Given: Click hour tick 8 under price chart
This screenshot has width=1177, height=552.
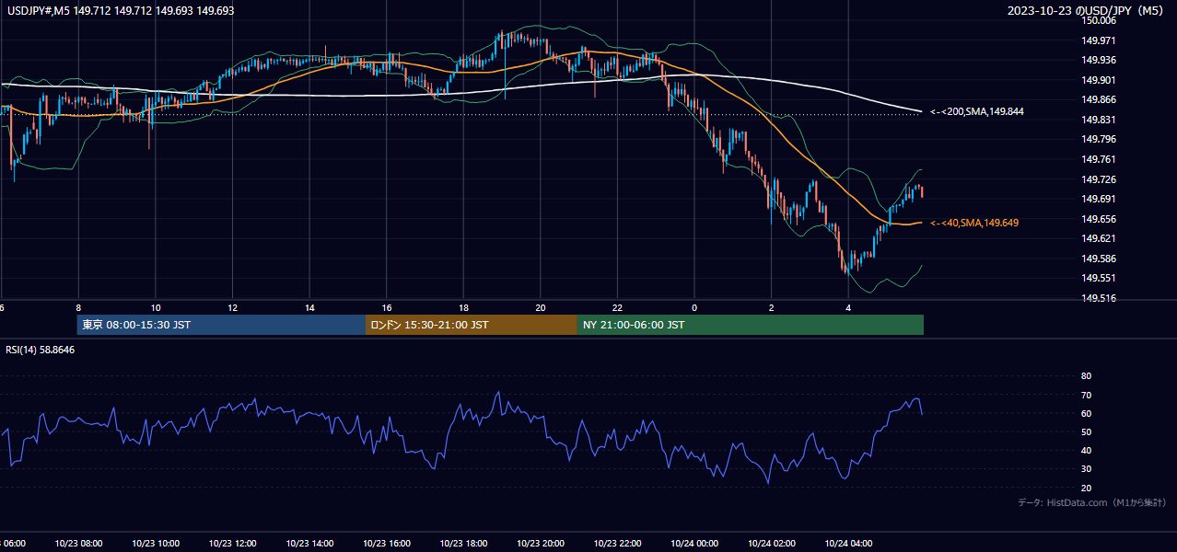Looking at the screenshot, I should pos(78,308).
